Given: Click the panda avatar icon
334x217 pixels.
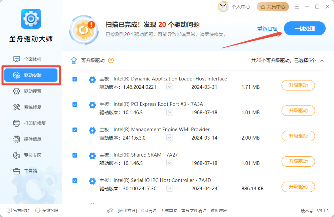Looking at the screenshot, I should click(223, 7).
